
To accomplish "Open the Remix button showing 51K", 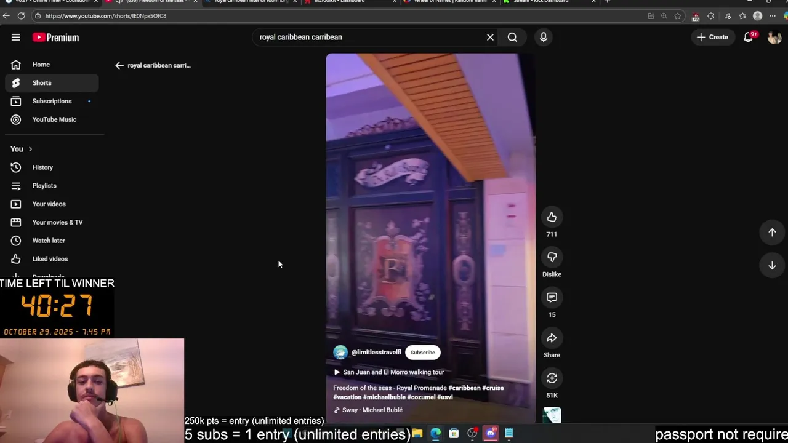I will (552, 378).
